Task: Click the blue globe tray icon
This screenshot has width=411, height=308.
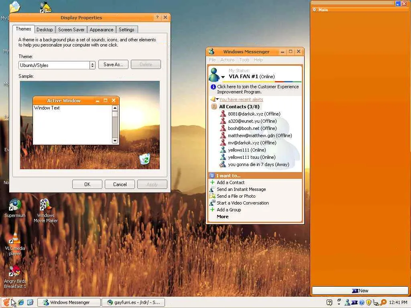Action: (362, 302)
